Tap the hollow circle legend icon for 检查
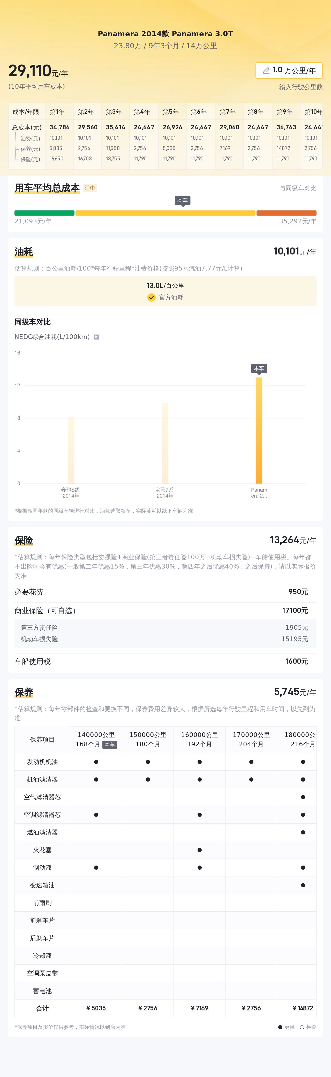The width and height of the screenshot is (331, 1077). (302, 1027)
